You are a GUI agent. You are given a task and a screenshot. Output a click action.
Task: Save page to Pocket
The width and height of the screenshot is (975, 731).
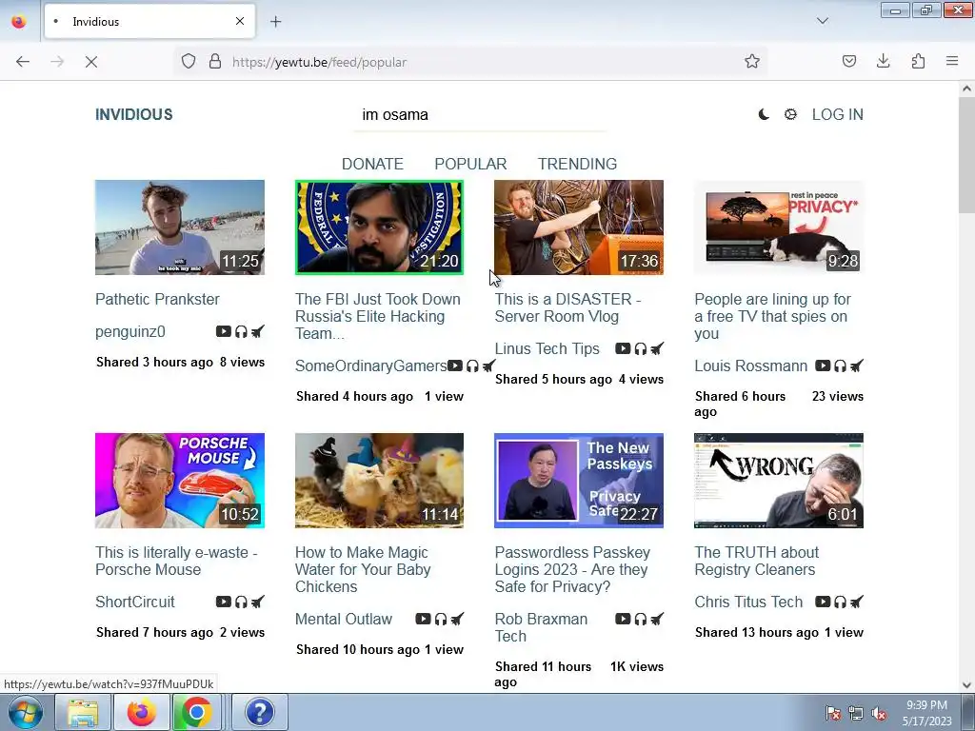click(x=849, y=61)
